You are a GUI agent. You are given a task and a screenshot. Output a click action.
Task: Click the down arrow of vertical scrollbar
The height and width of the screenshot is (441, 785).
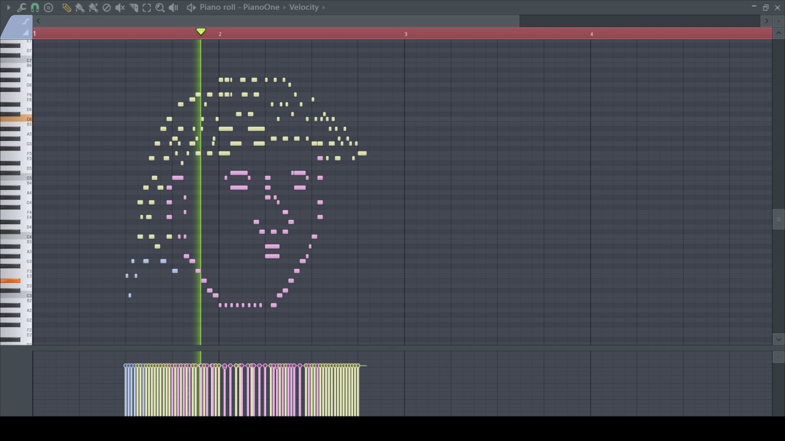click(x=778, y=339)
